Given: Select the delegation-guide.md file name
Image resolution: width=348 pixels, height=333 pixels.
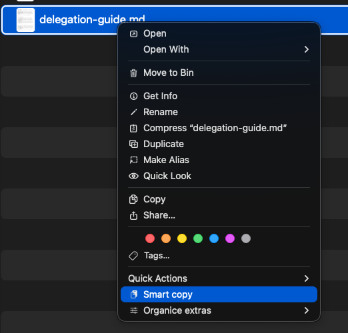Looking at the screenshot, I should point(92,19).
